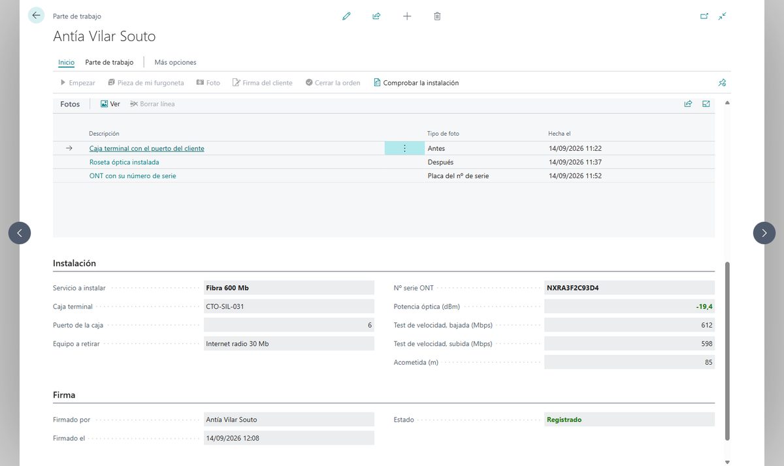
Task: Go to next record with right arrow
Action: point(764,233)
